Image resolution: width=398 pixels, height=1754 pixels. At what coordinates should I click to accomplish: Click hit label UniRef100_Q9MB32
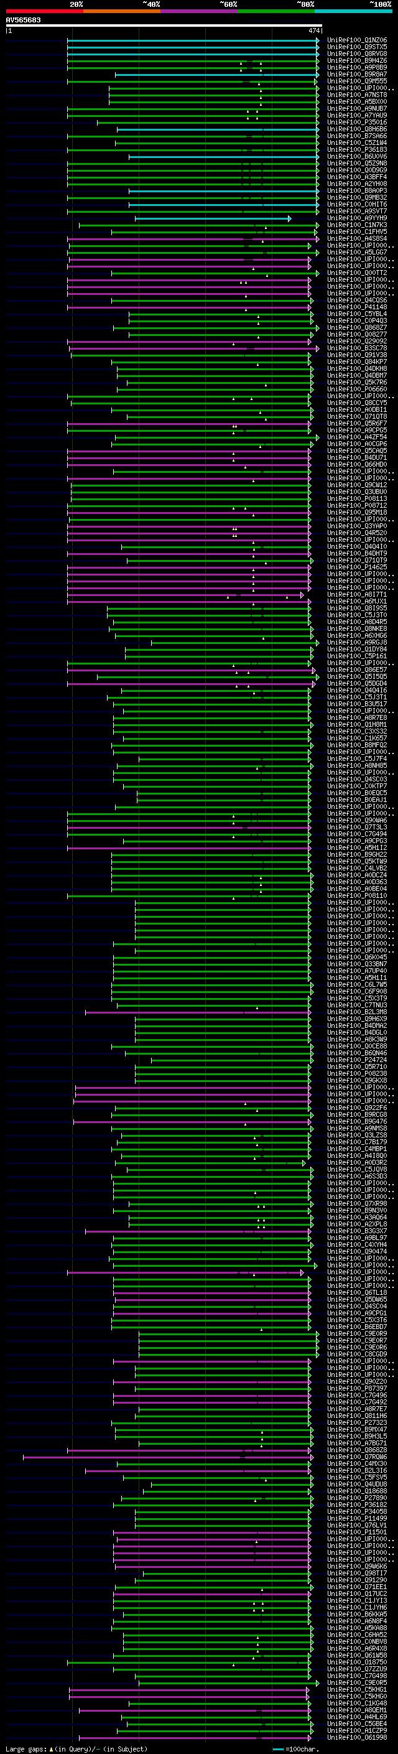pyautogui.click(x=356, y=197)
